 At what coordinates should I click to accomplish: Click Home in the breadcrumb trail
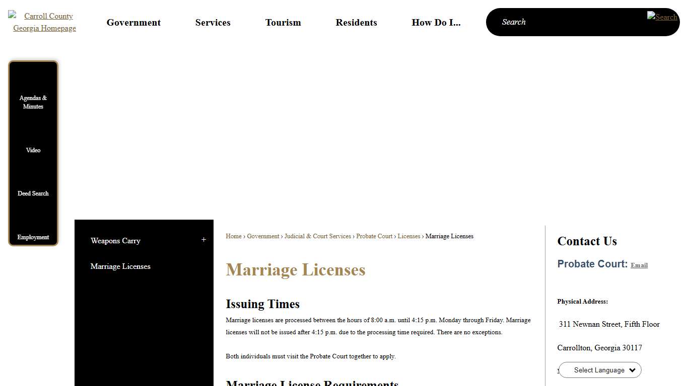pyautogui.click(x=233, y=236)
